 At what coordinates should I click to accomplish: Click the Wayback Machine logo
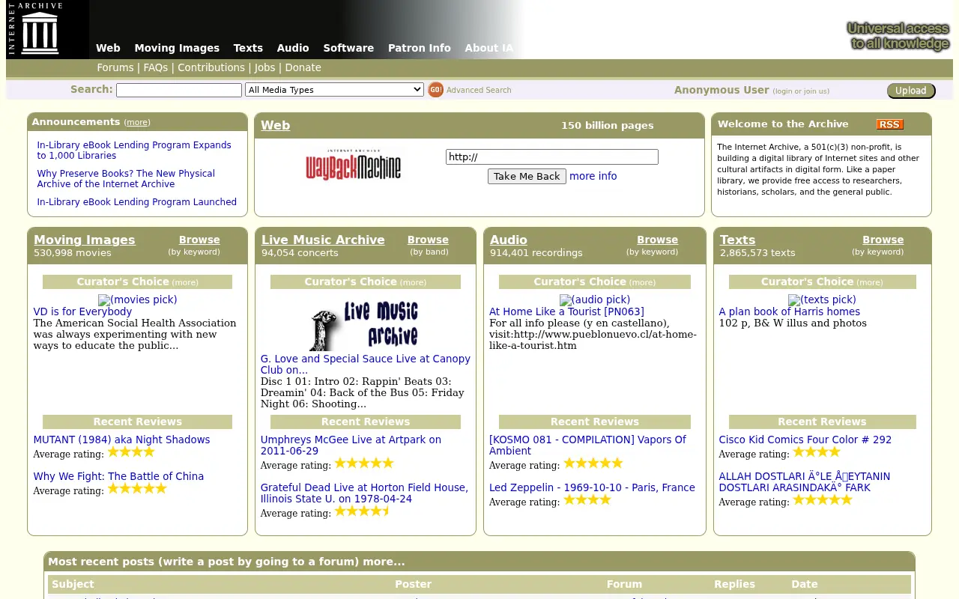[354, 165]
